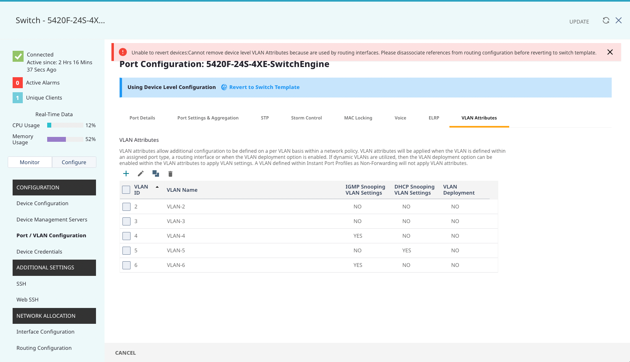Click the Memory Usage progress bar
The image size is (630, 362).
pyautogui.click(x=65, y=139)
